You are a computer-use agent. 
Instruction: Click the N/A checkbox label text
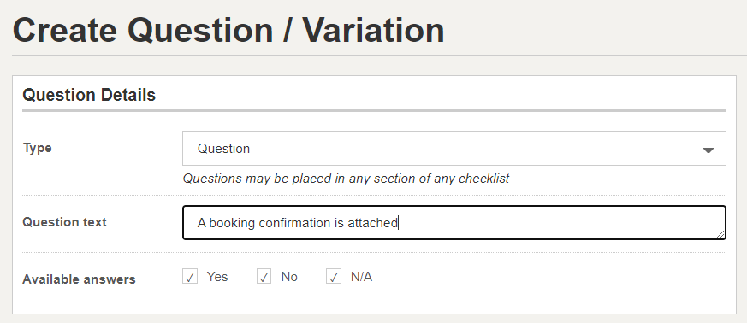click(361, 276)
